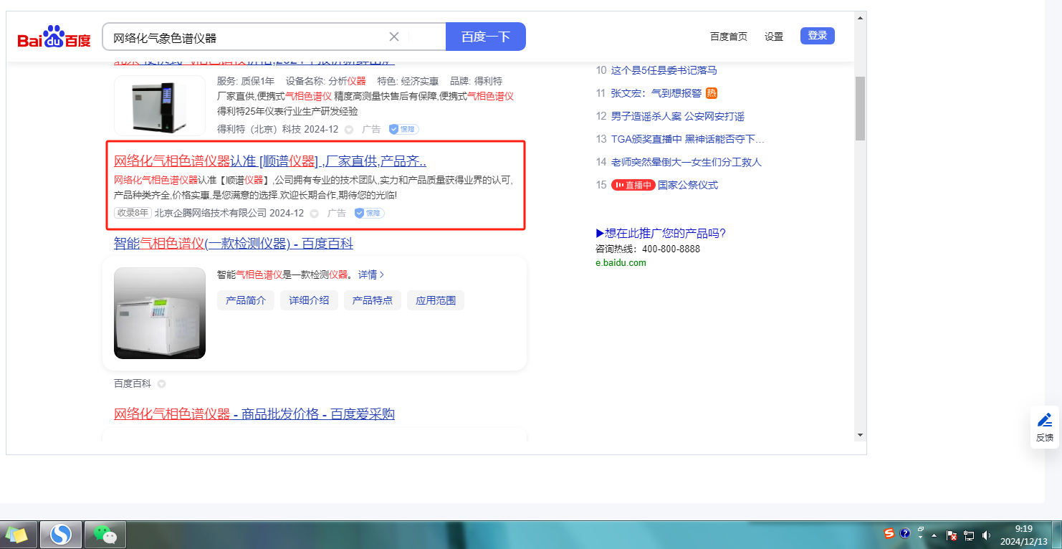Image resolution: width=1062 pixels, height=549 pixels.
Task: Expand dropdown arrow next to 北京企腾网络技术有限公司 2024-12
Action: 314,214
